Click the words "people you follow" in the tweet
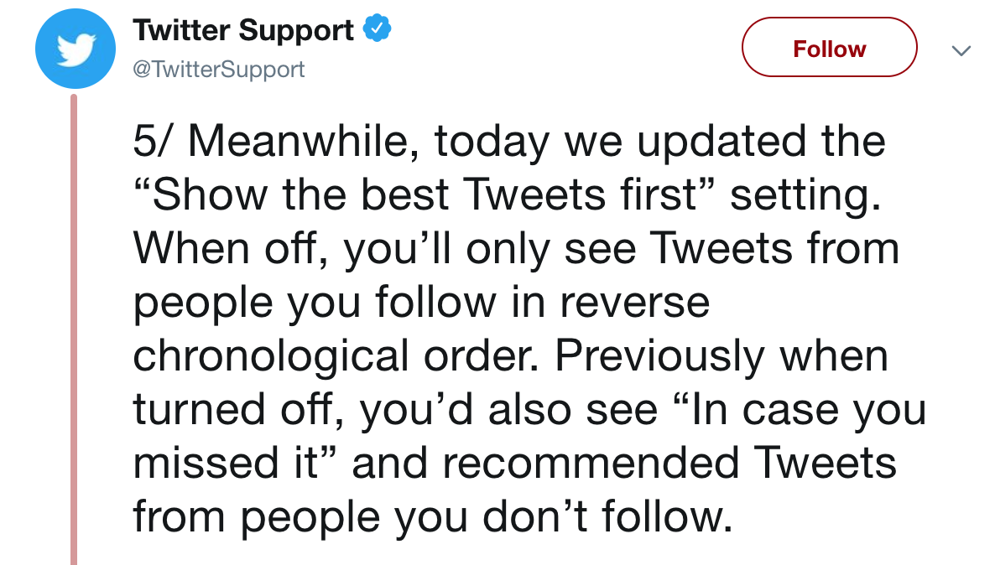This screenshot has height=565, width=995. (x=314, y=302)
